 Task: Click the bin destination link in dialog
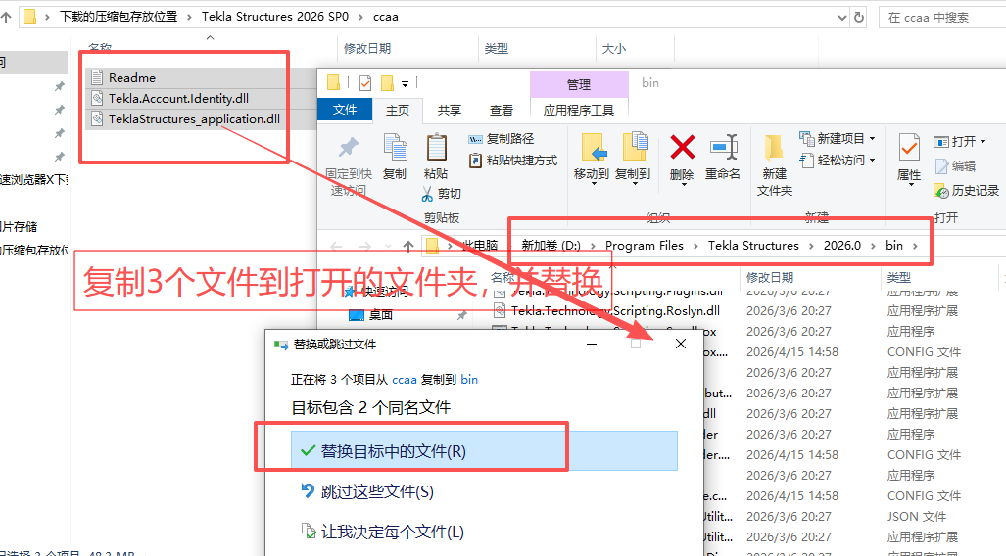469,380
